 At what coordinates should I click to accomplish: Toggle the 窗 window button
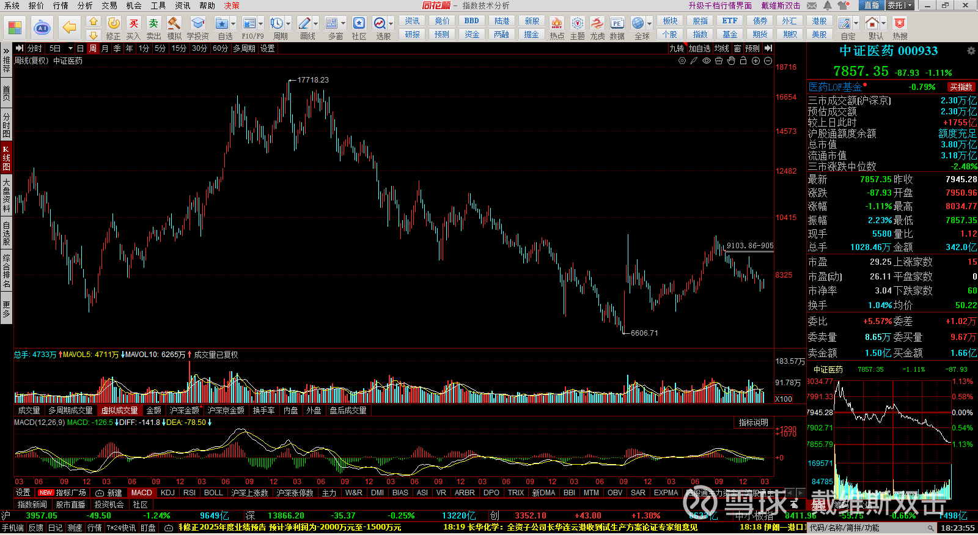(737, 48)
